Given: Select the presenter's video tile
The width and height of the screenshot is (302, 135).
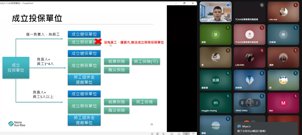Looking at the screenshot, I should click(x=215, y=12).
